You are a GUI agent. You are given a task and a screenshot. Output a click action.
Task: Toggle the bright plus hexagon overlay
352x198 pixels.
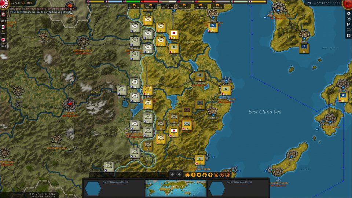210,175
